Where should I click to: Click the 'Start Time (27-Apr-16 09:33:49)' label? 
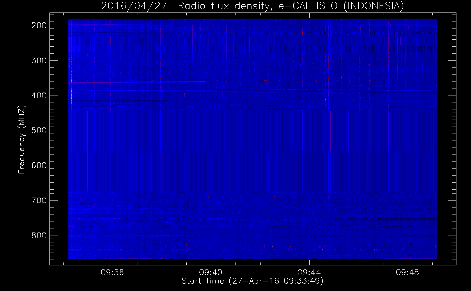point(252,281)
